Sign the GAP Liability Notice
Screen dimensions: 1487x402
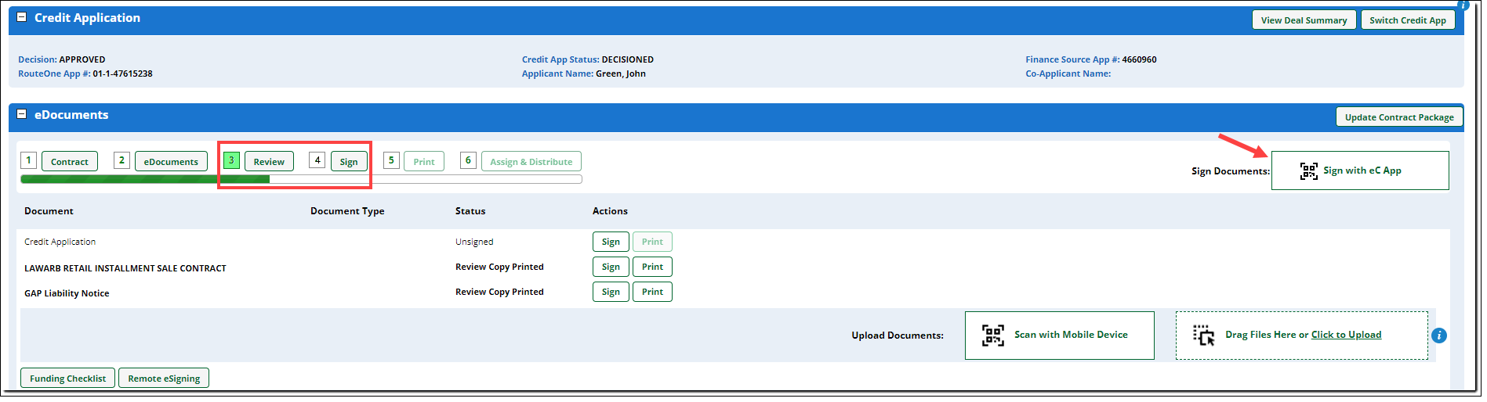click(x=611, y=292)
